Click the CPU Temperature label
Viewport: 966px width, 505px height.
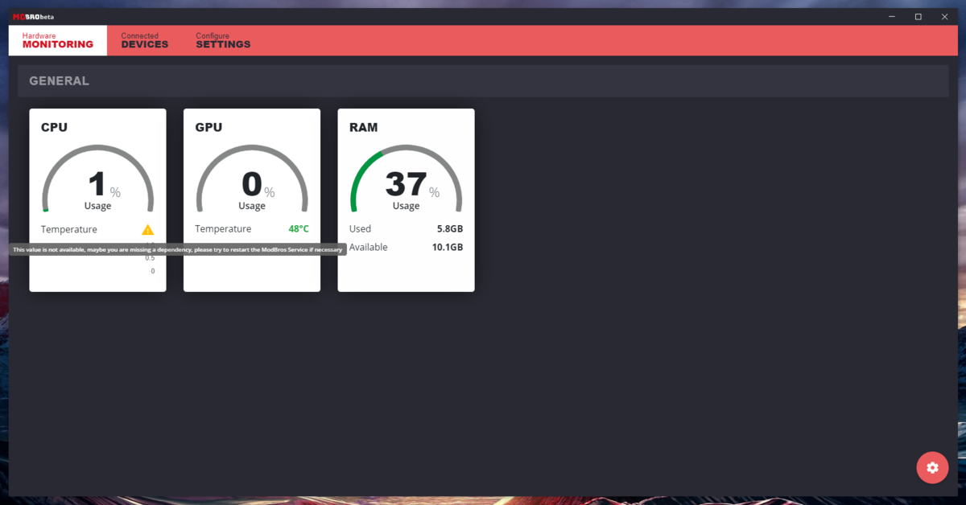pyautogui.click(x=69, y=229)
